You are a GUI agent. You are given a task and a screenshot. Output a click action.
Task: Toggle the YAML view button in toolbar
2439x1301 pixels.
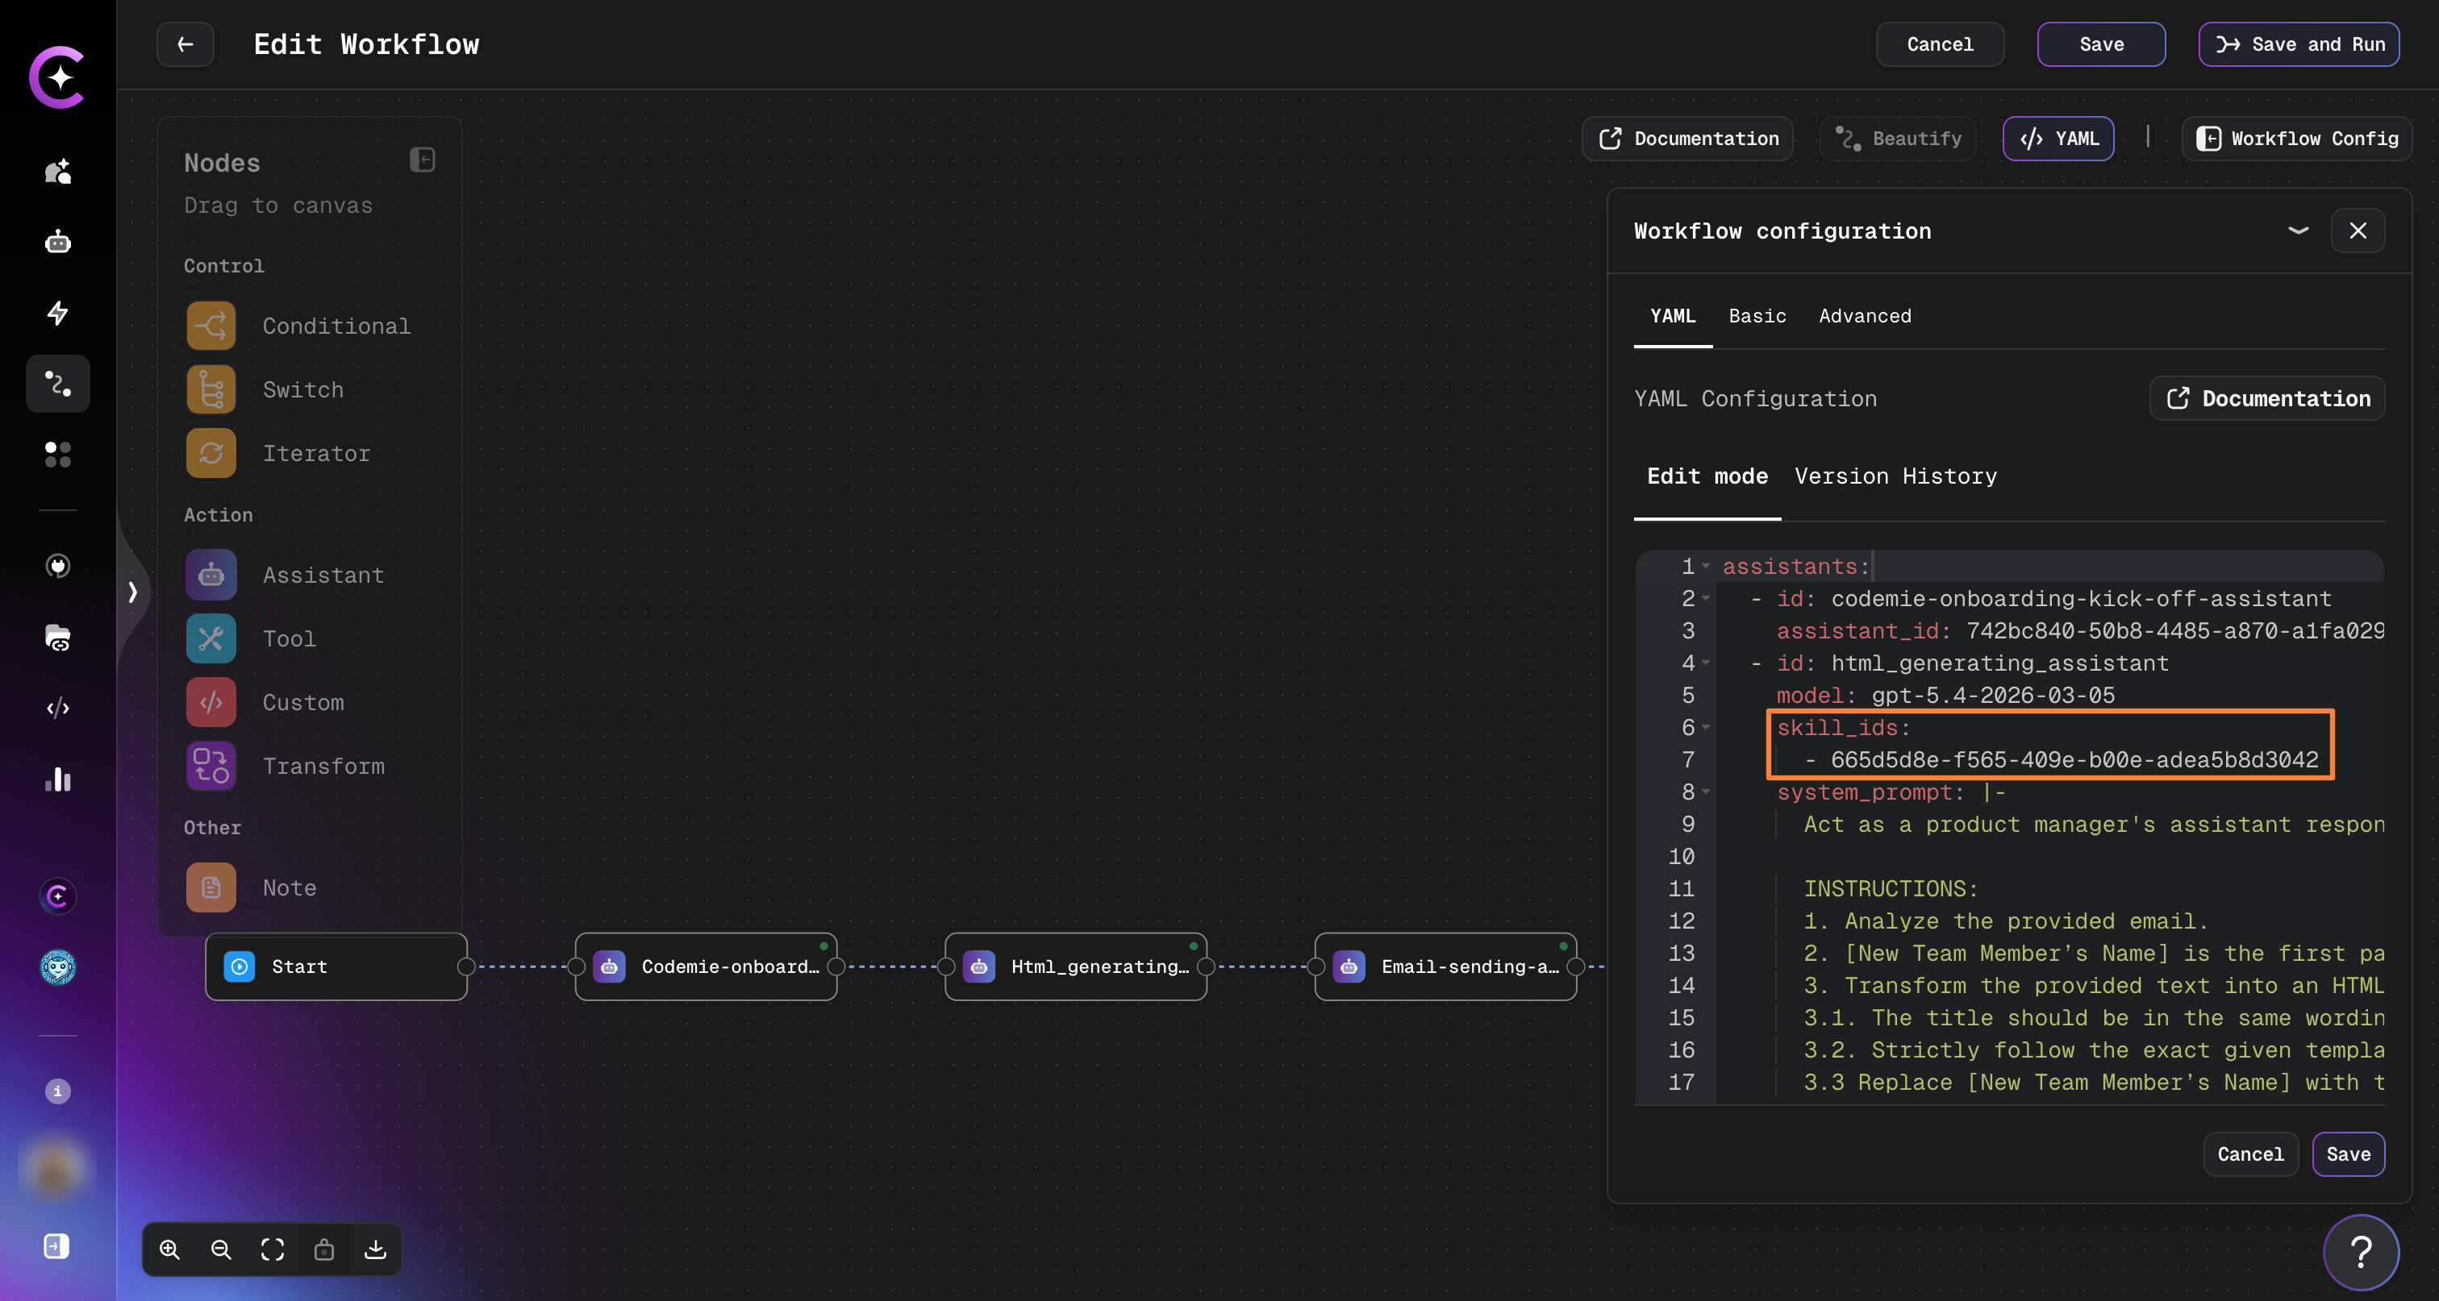[2058, 139]
